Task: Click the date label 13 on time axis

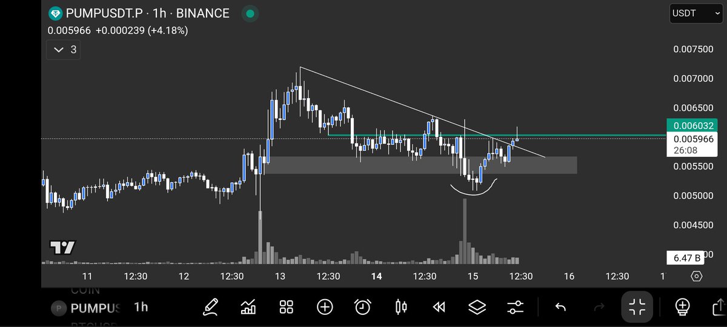Action: pyautogui.click(x=280, y=276)
